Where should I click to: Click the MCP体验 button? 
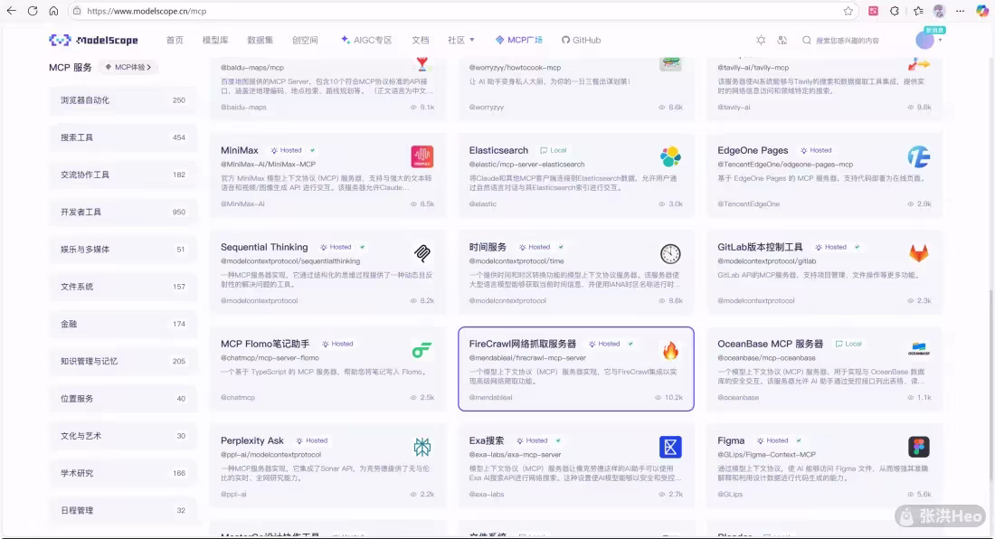pyautogui.click(x=128, y=67)
